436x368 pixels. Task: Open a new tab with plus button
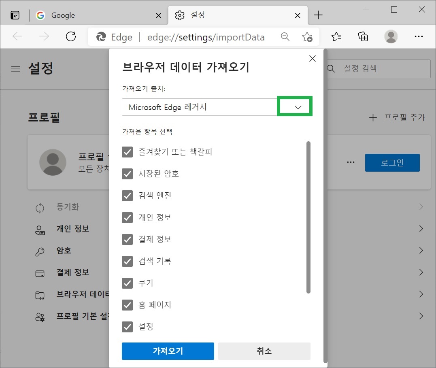click(318, 15)
